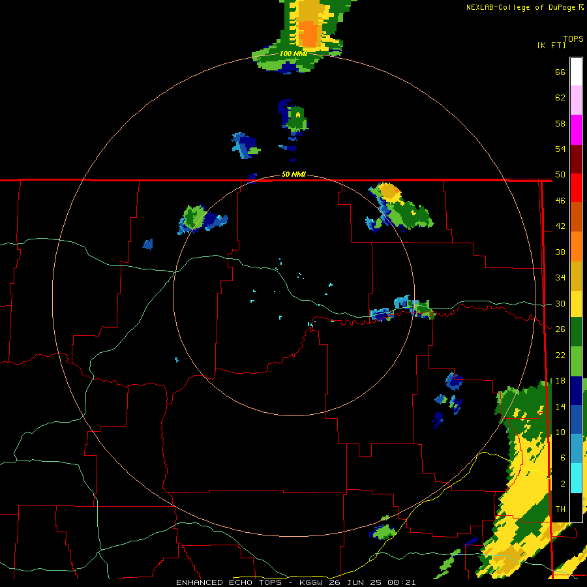The width and height of the screenshot is (587, 587).
Task: Click the yellow swatch on the color bar
Action: [576, 304]
